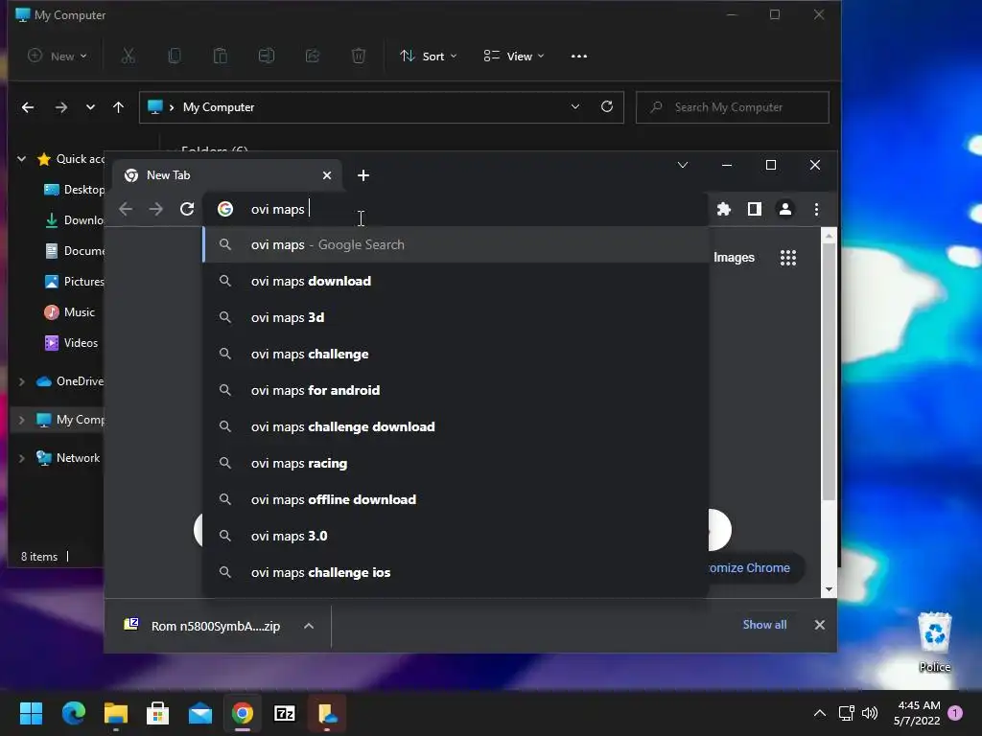Click the Delete trash icon in File Explorer
Viewport: 982px width, 736px height.
click(359, 56)
